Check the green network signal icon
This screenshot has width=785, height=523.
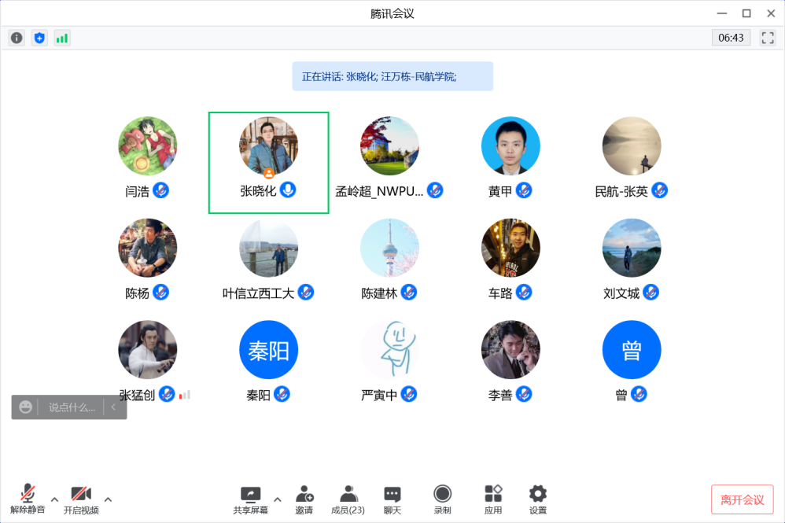click(x=62, y=38)
